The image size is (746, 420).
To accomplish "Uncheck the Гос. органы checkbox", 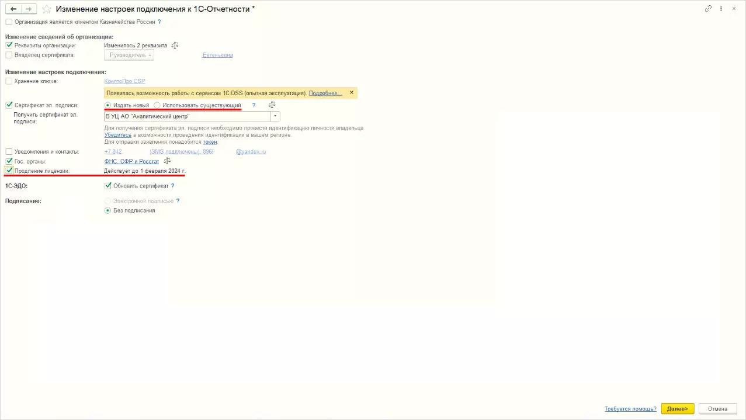I will tap(9, 161).
